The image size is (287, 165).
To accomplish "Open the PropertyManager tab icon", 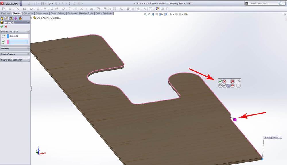I will coord(6,18).
